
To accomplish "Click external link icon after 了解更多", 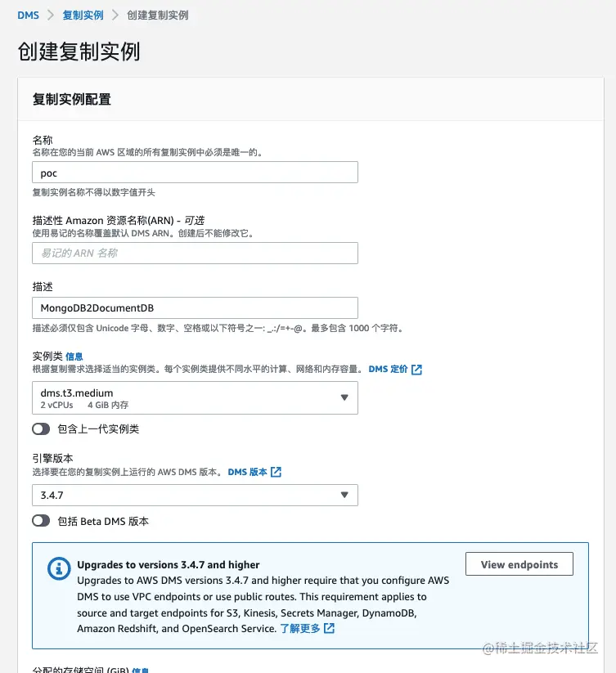I will tap(329, 629).
